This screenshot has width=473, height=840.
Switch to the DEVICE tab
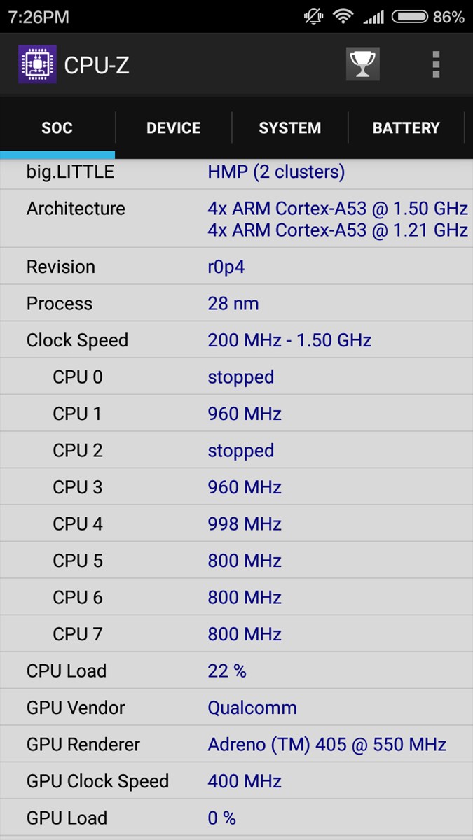[x=174, y=128]
